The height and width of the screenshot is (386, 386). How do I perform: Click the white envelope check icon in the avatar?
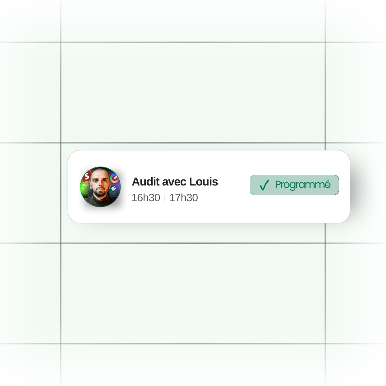(x=113, y=189)
